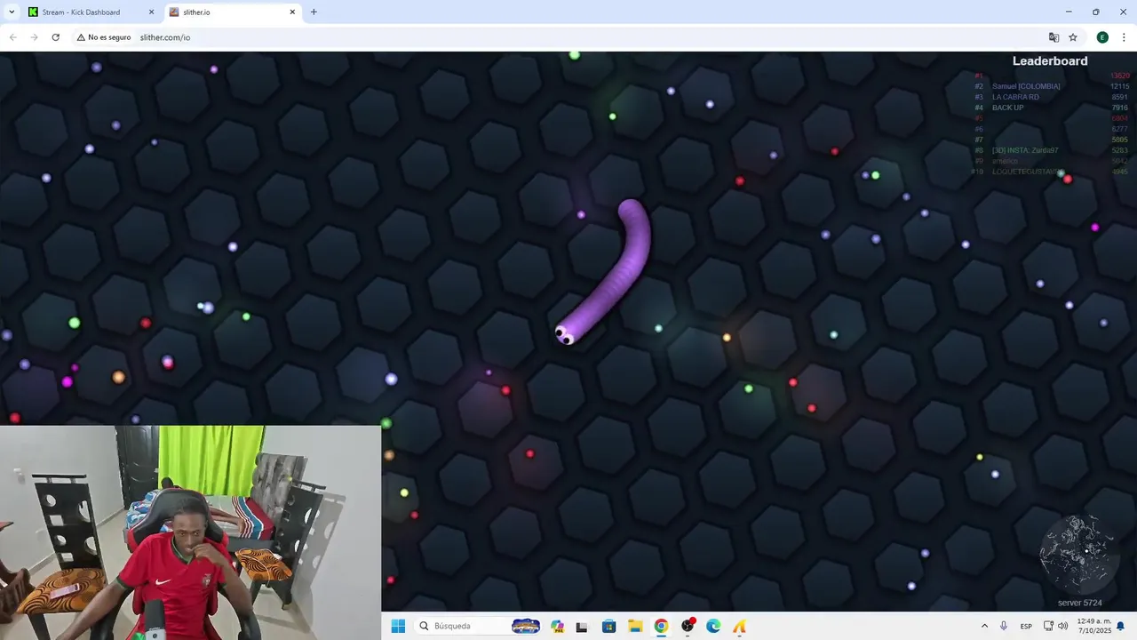The image size is (1137, 640).
Task: Click leaderboard entry Samuel [COLOMBIA]
Action: tap(1026, 86)
